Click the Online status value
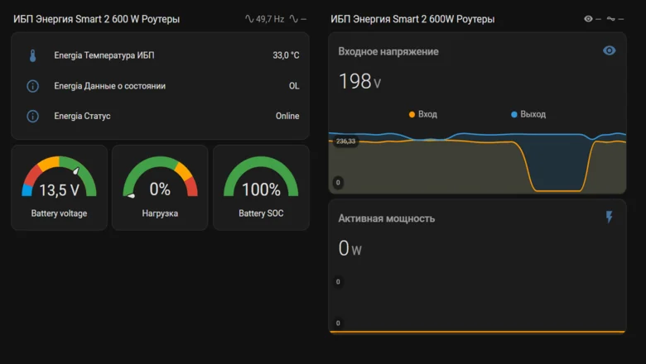 point(287,116)
